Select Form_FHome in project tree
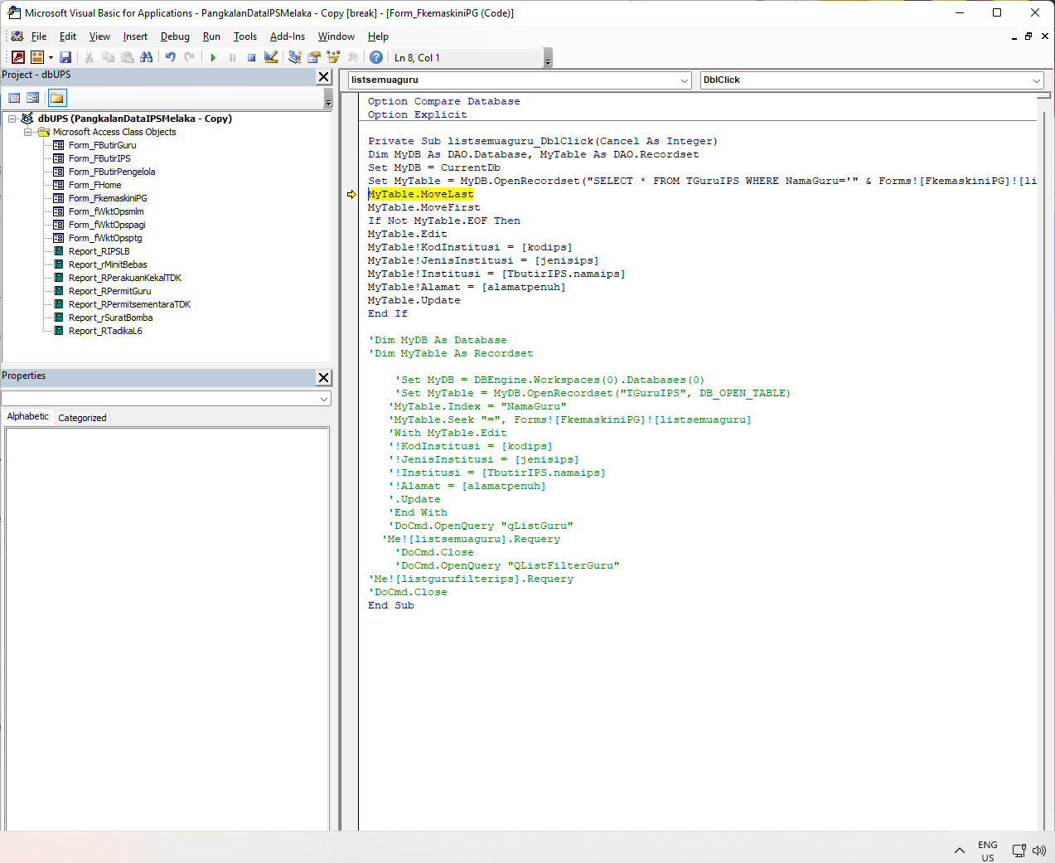This screenshot has height=863, width=1055. (x=94, y=185)
